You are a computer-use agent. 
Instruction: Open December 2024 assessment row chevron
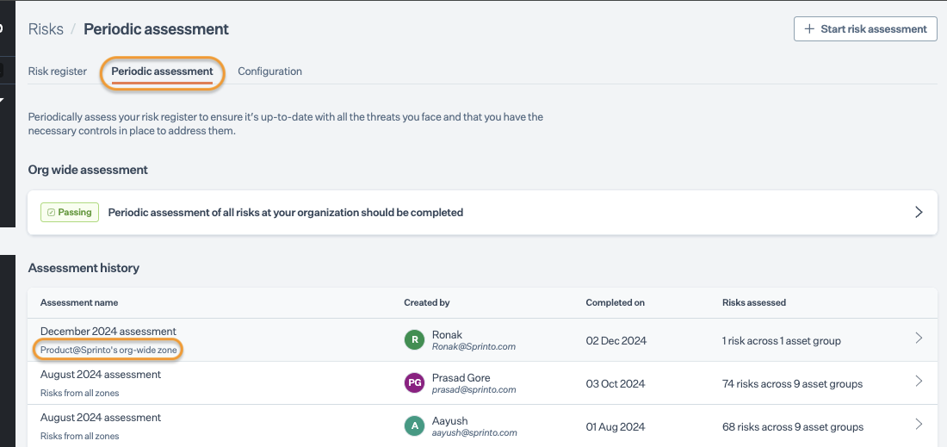(919, 338)
